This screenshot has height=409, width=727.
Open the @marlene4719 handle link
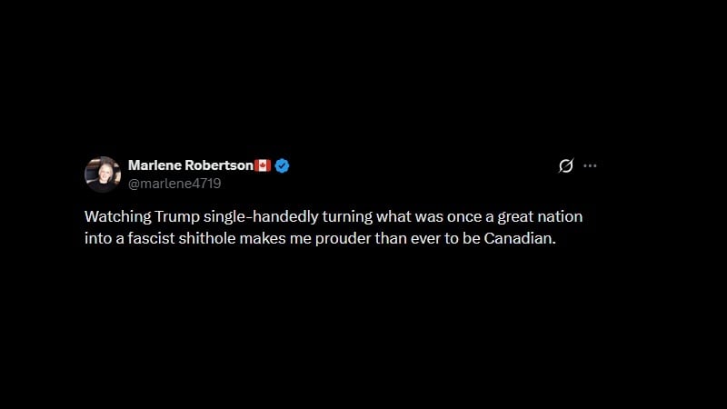(x=174, y=183)
